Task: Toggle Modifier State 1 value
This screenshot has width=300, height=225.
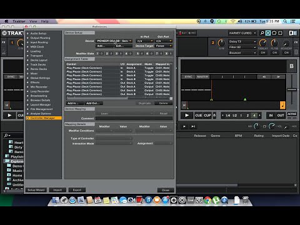Action: coord(101,54)
